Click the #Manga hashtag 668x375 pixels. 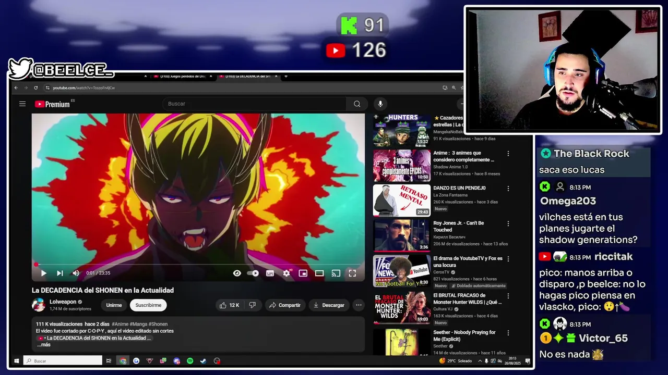pos(138,324)
